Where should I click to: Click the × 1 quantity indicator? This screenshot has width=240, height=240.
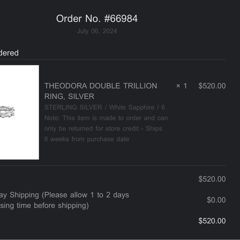pos(181,86)
